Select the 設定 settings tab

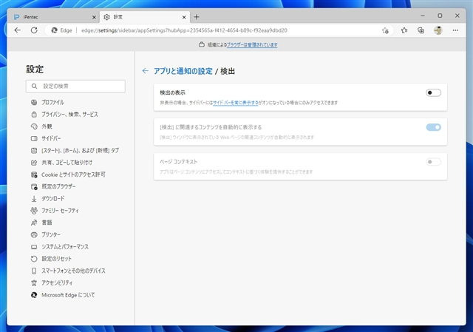145,17
